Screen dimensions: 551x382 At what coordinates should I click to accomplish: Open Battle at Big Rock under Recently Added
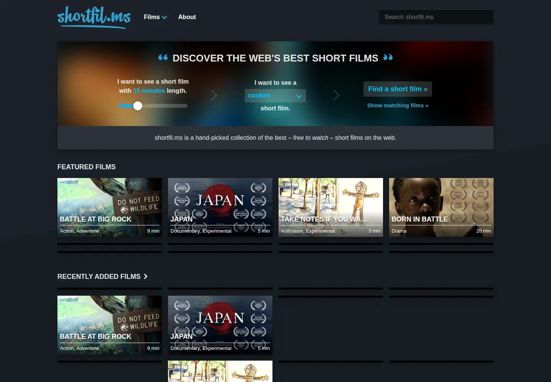coord(109,325)
